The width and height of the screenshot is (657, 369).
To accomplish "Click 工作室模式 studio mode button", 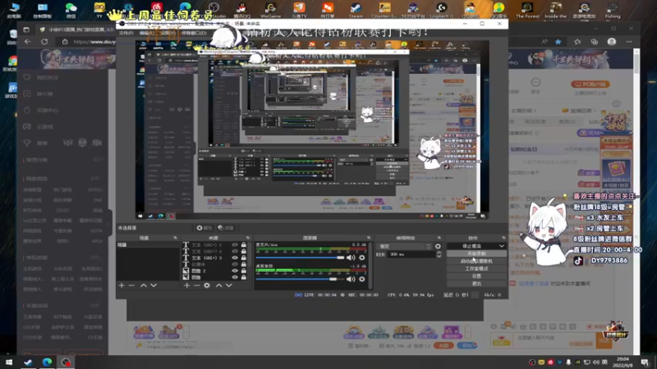I will tap(476, 269).
